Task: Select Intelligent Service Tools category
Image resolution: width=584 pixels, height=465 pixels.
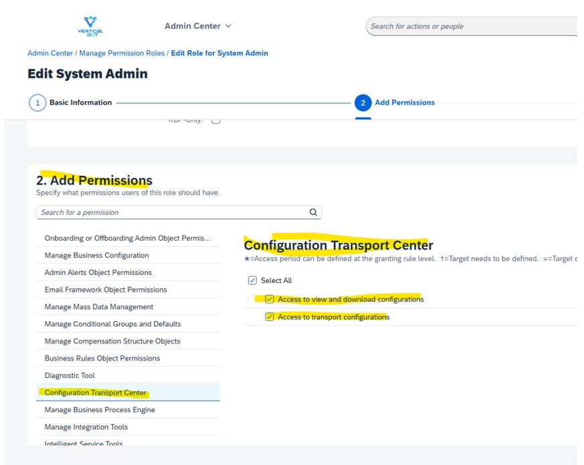Action: [x=128, y=442]
